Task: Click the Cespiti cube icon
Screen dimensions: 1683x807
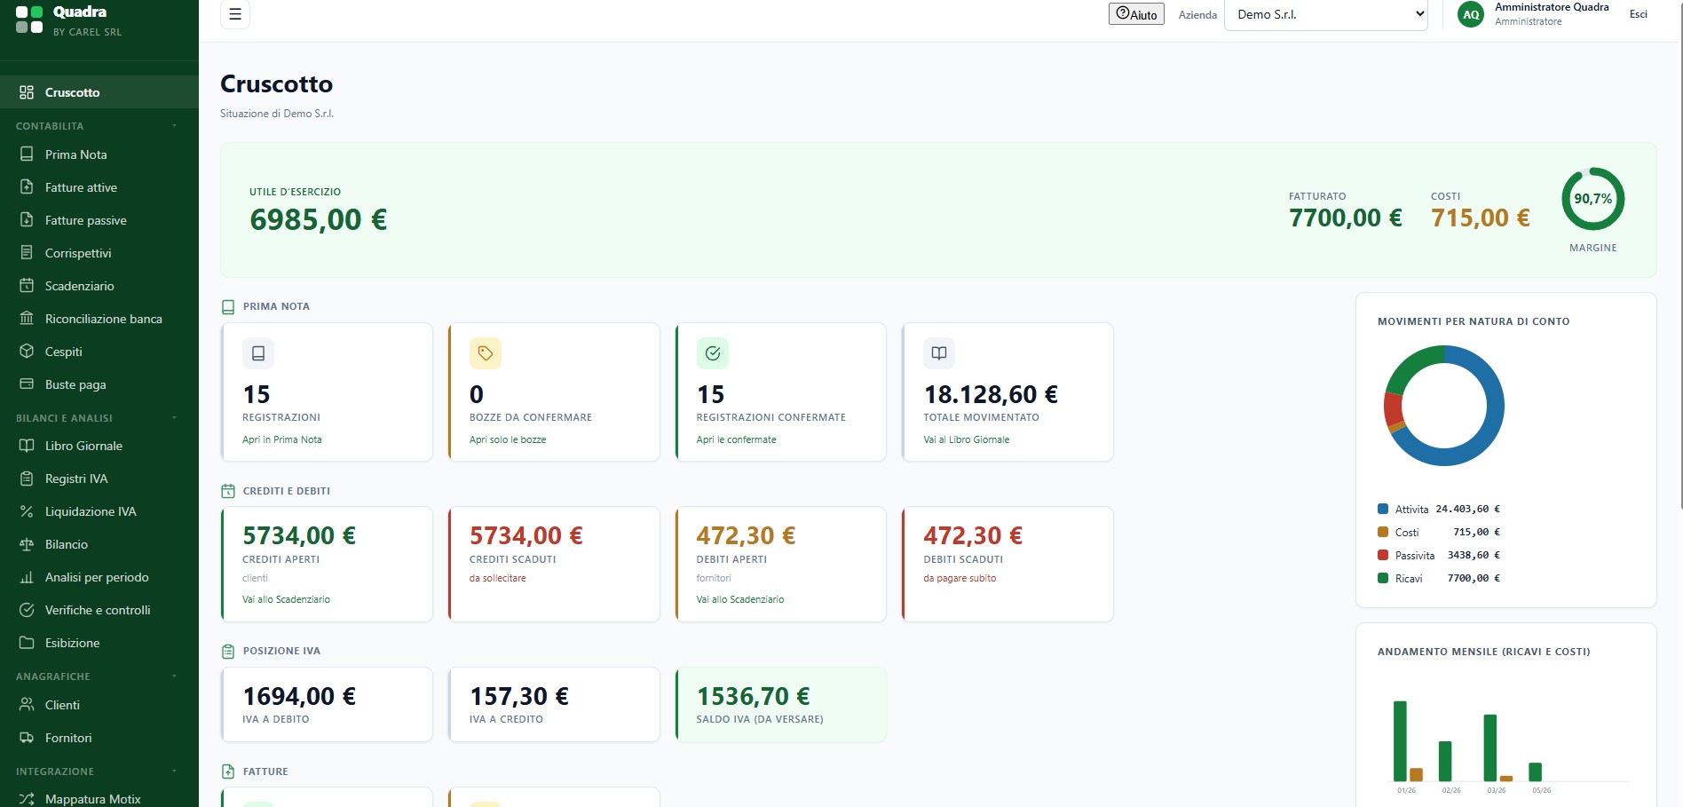Action: tap(27, 352)
